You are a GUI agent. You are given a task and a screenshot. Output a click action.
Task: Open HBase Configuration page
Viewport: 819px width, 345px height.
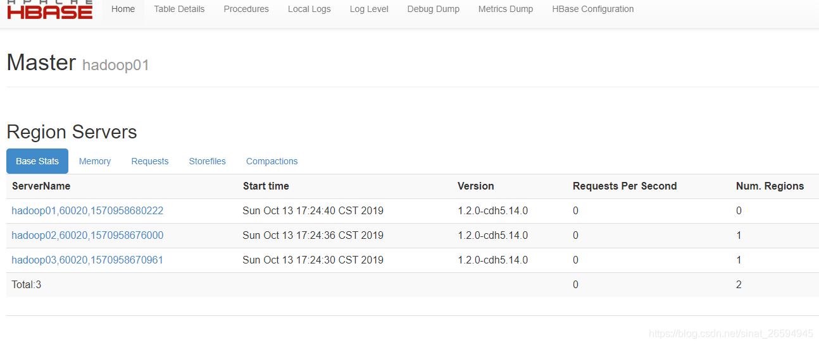[593, 9]
